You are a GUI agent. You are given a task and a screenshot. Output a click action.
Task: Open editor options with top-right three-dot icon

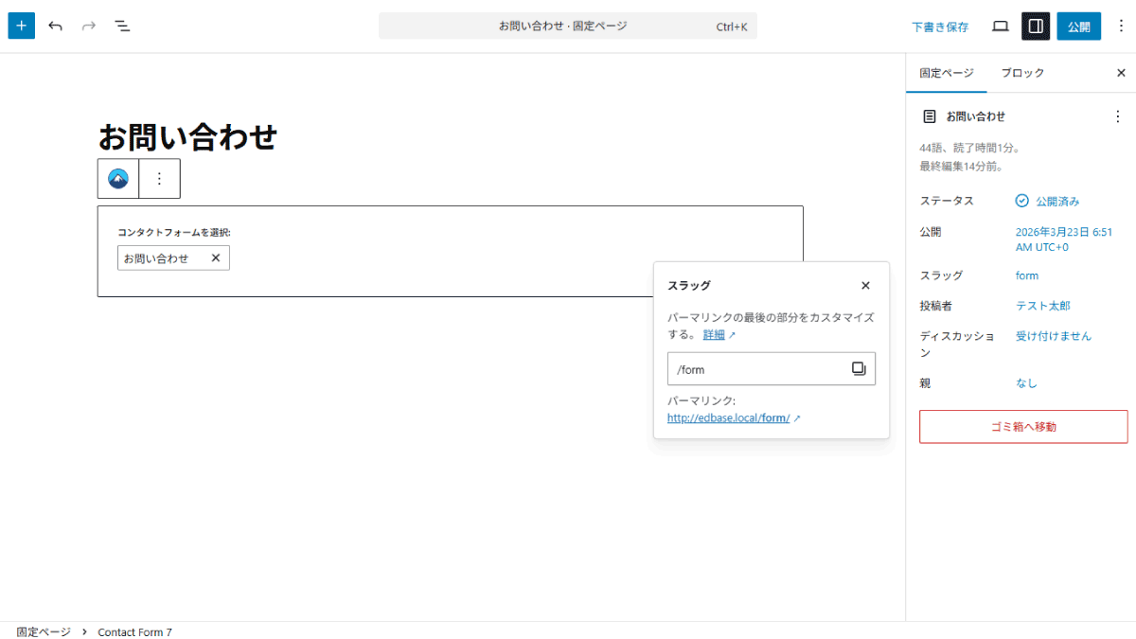coord(1121,26)
